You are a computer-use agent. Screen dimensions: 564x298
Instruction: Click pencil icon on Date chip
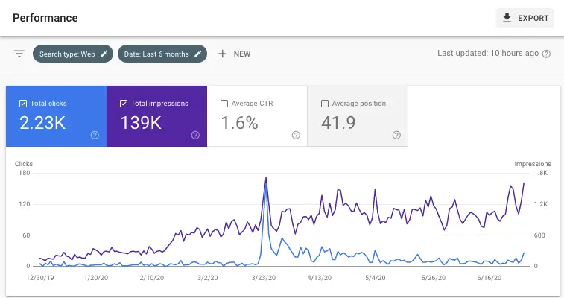tap(198, 54)
